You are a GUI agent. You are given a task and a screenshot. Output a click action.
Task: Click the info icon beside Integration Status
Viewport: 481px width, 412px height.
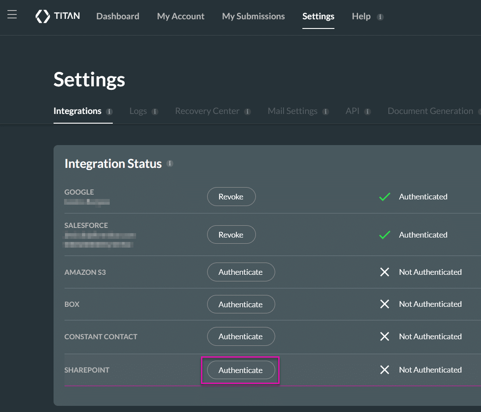(x=170, y=163)
